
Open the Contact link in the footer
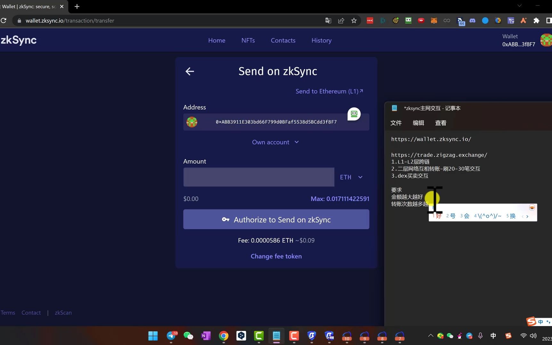pos(31,313)
